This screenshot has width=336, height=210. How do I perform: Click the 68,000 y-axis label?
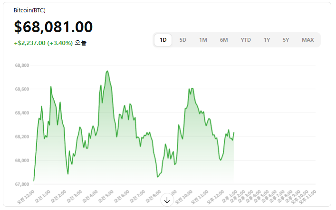22,160
